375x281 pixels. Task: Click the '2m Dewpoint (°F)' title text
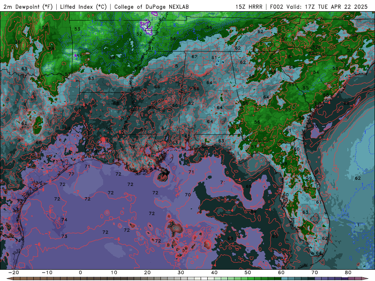pyautogui.click(x=28, y=7)
